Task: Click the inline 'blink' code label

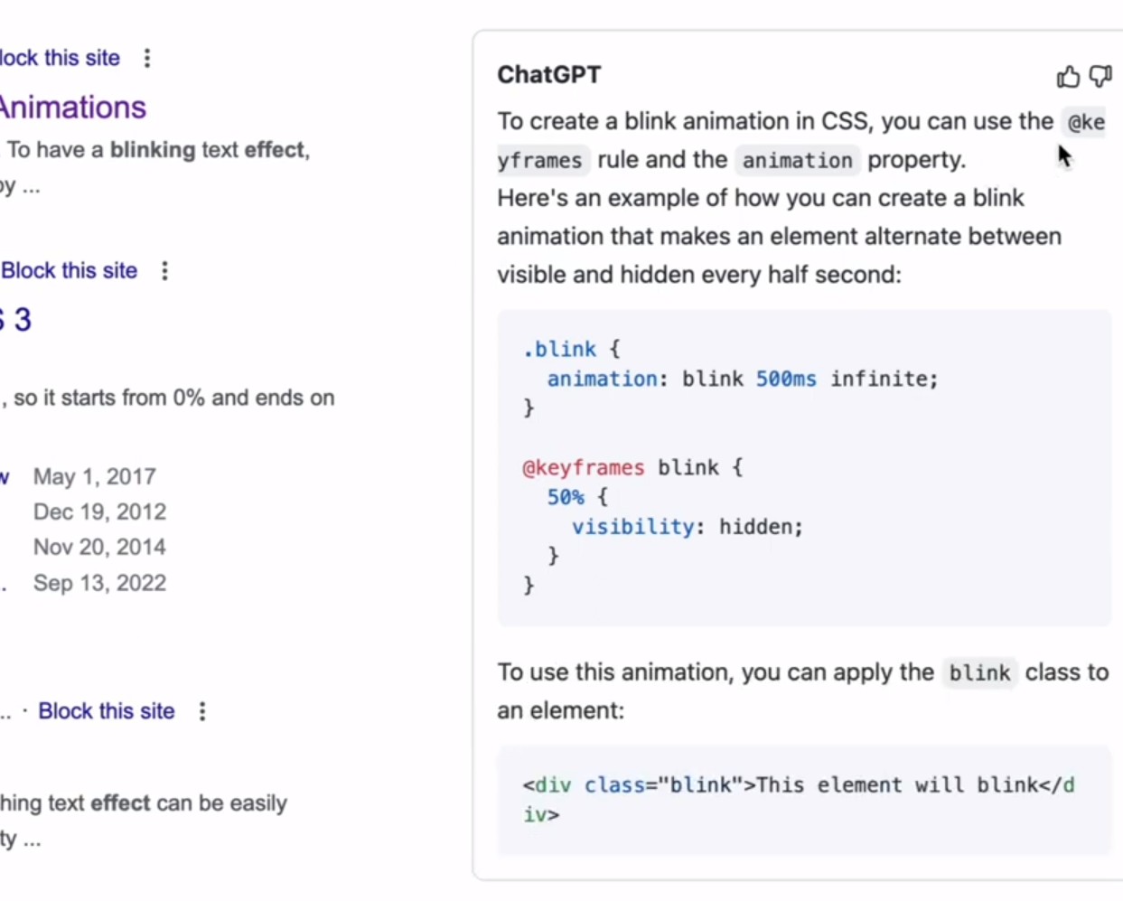Action: [x=979, y=673]
